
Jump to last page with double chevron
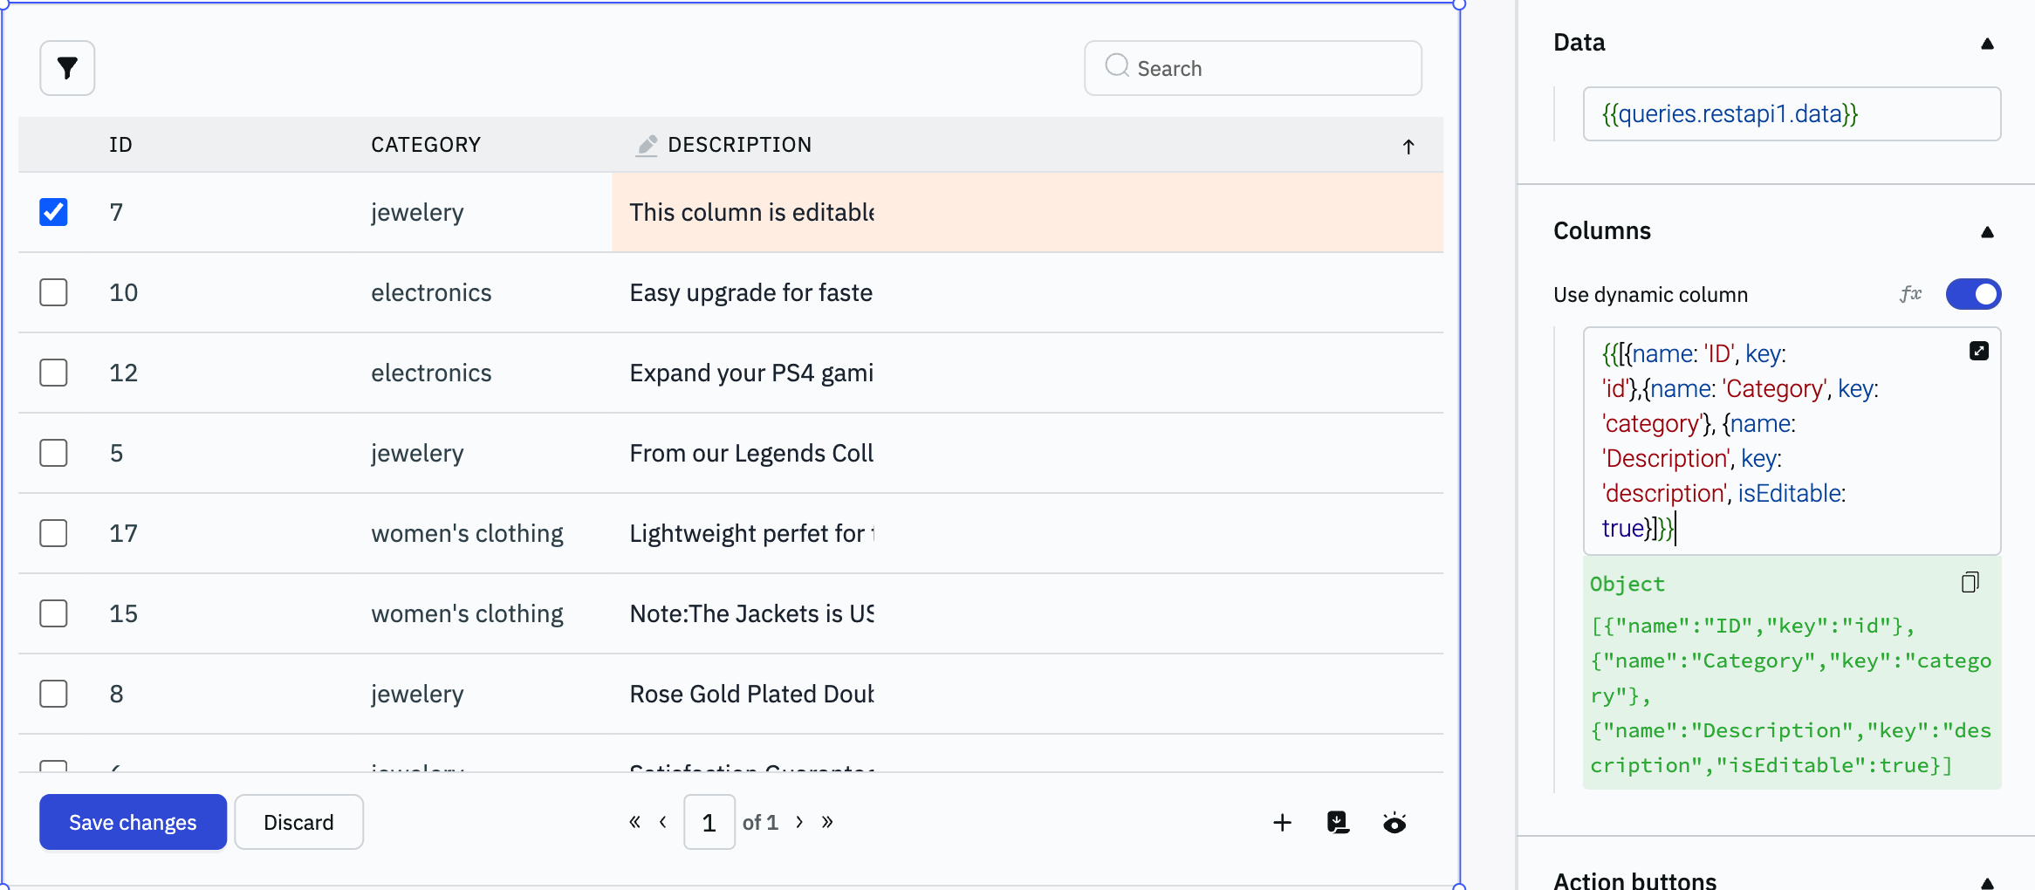(x=827, y=822)
